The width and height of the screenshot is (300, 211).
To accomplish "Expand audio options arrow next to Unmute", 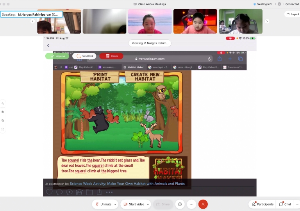I will point(115,204).
